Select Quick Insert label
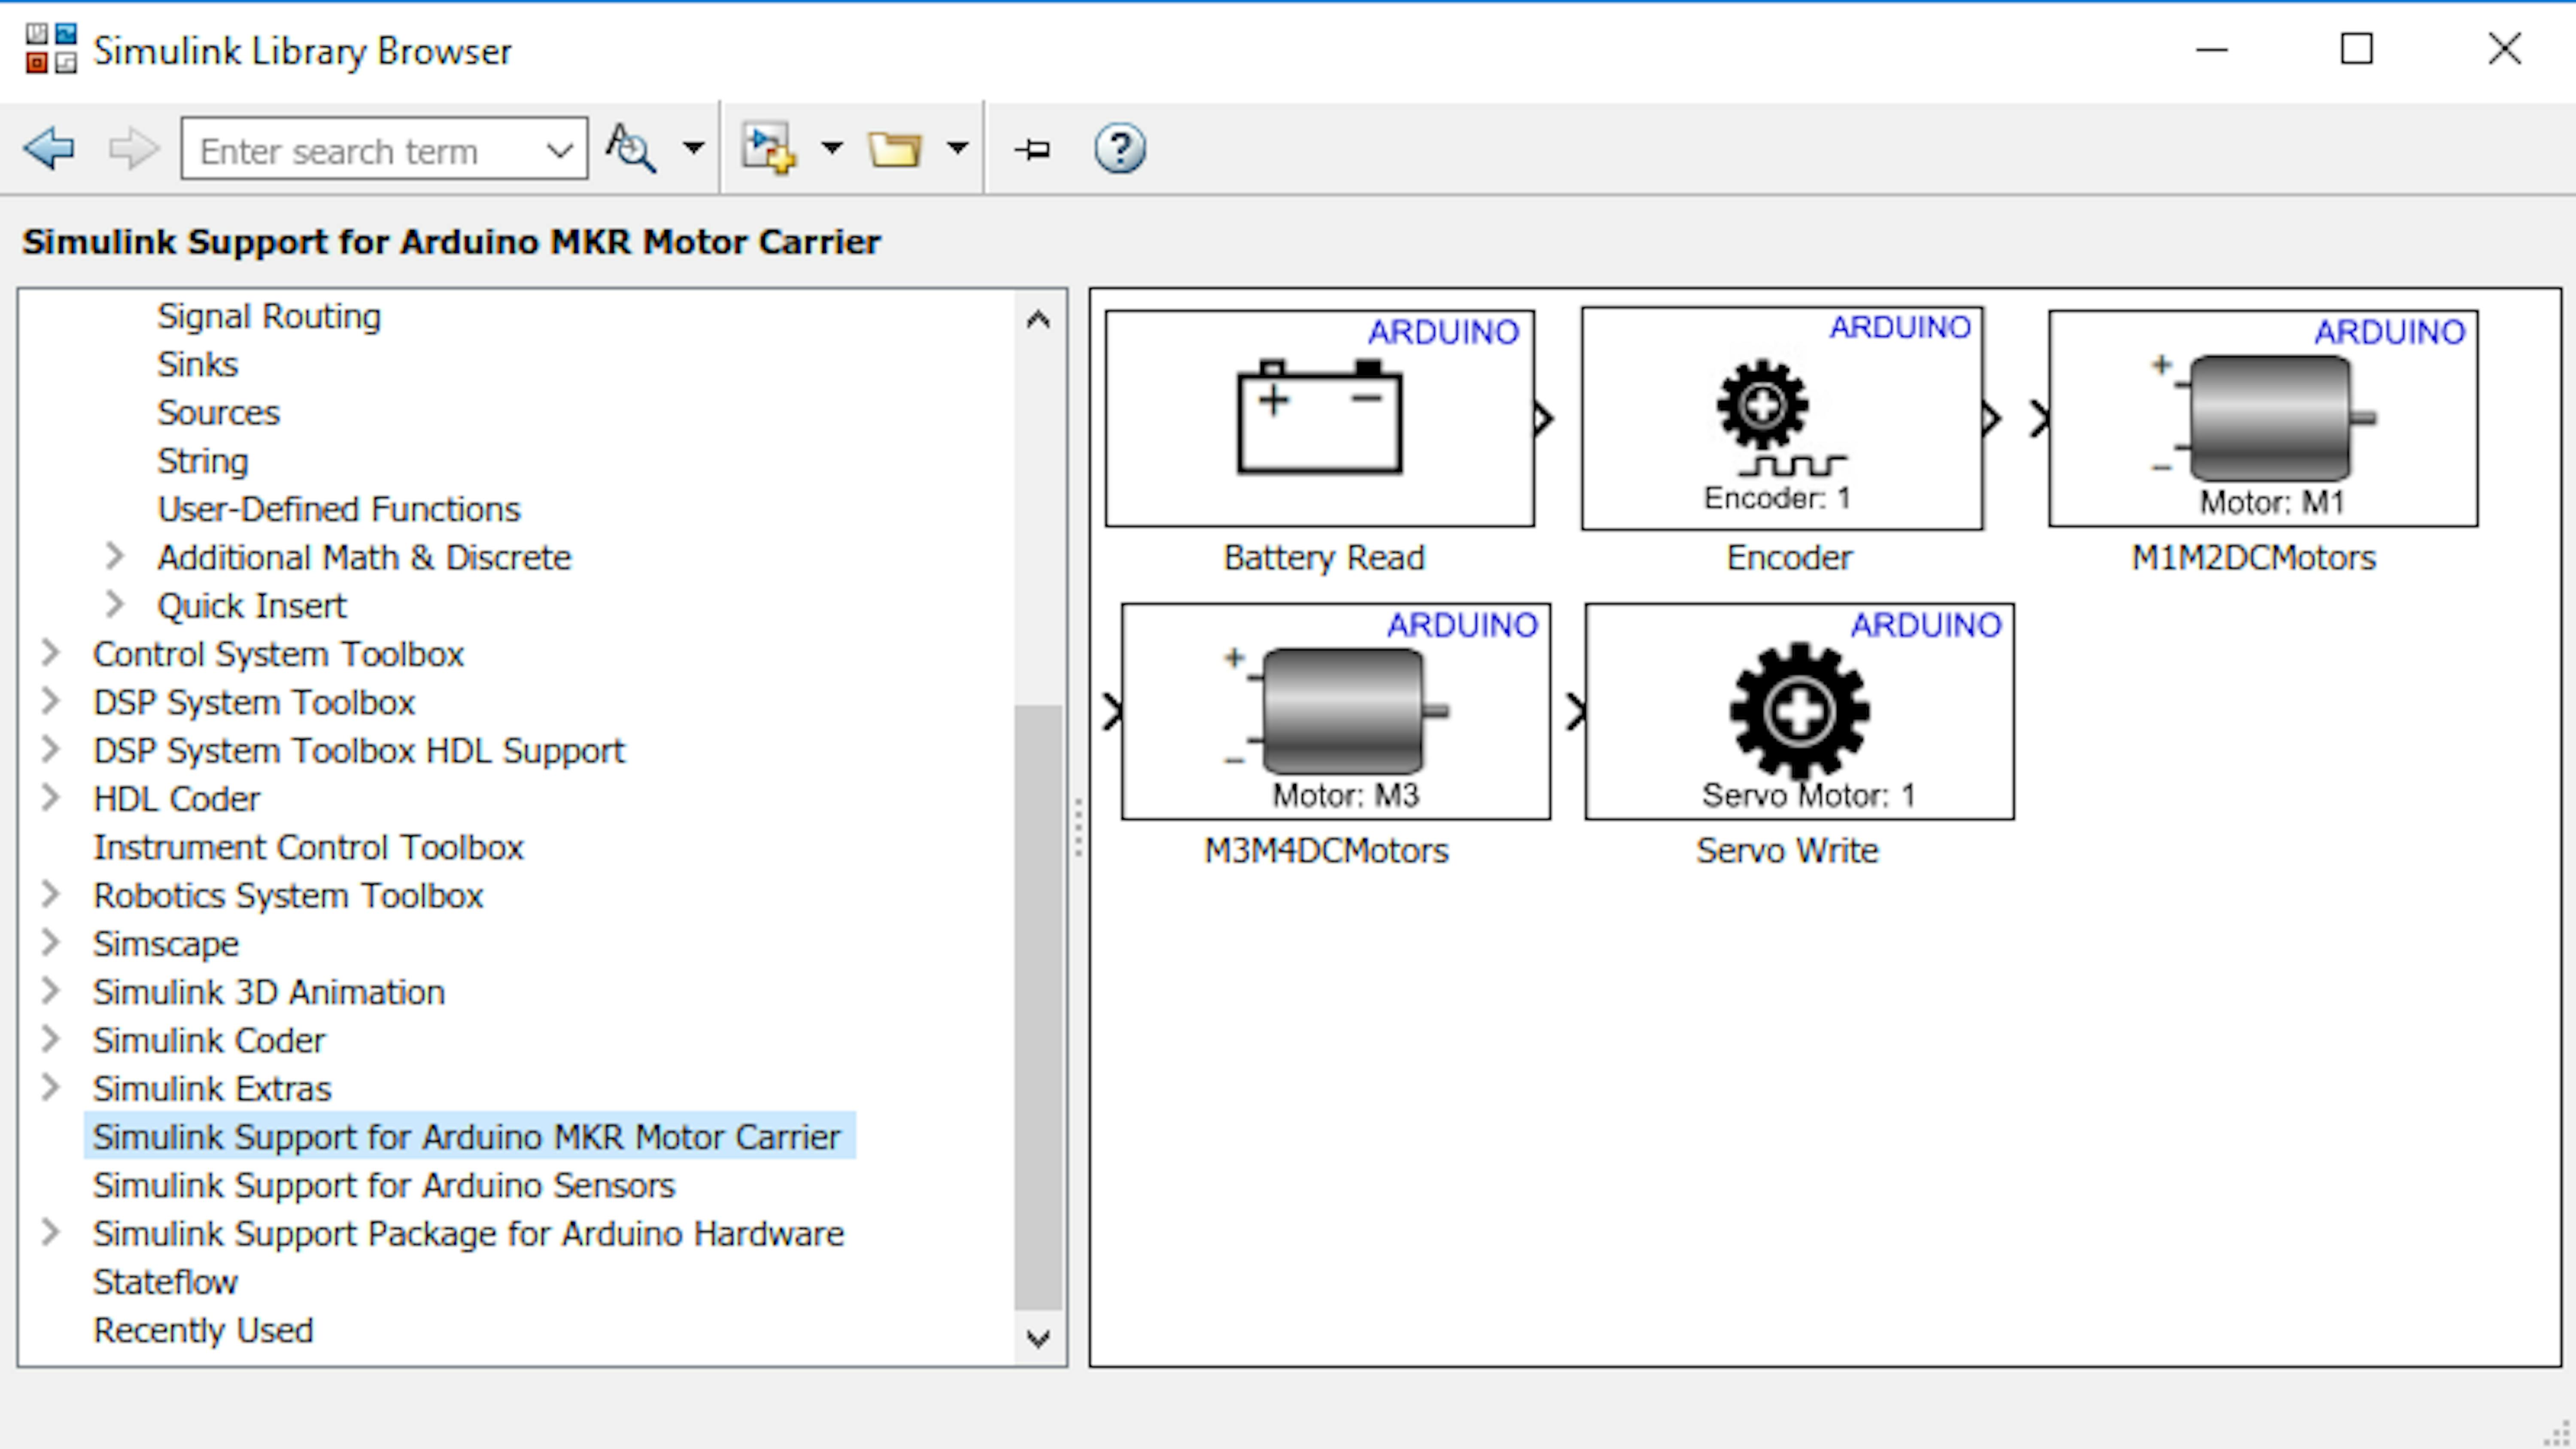The width and height of the screenshot is (2576, 1449). 252,606
